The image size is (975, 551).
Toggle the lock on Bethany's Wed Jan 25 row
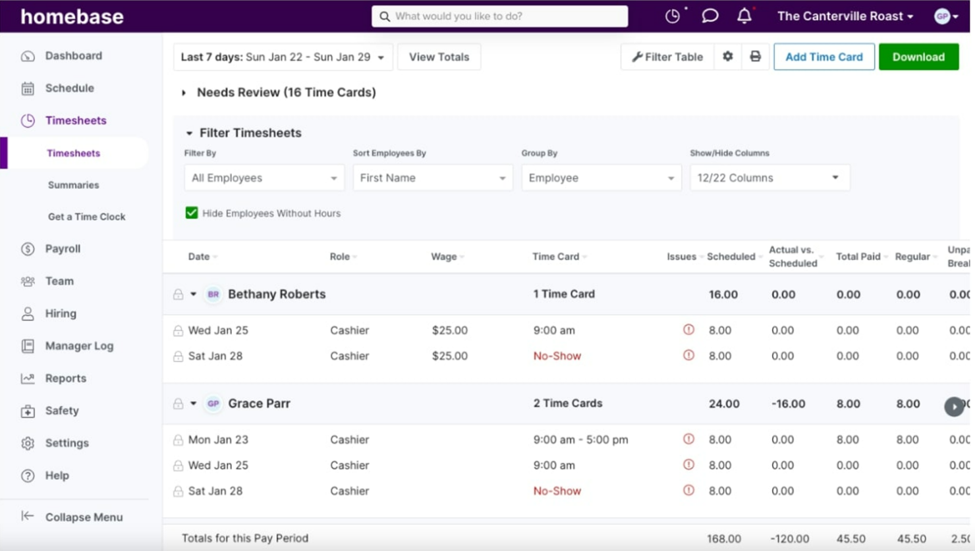pos(178,330)
